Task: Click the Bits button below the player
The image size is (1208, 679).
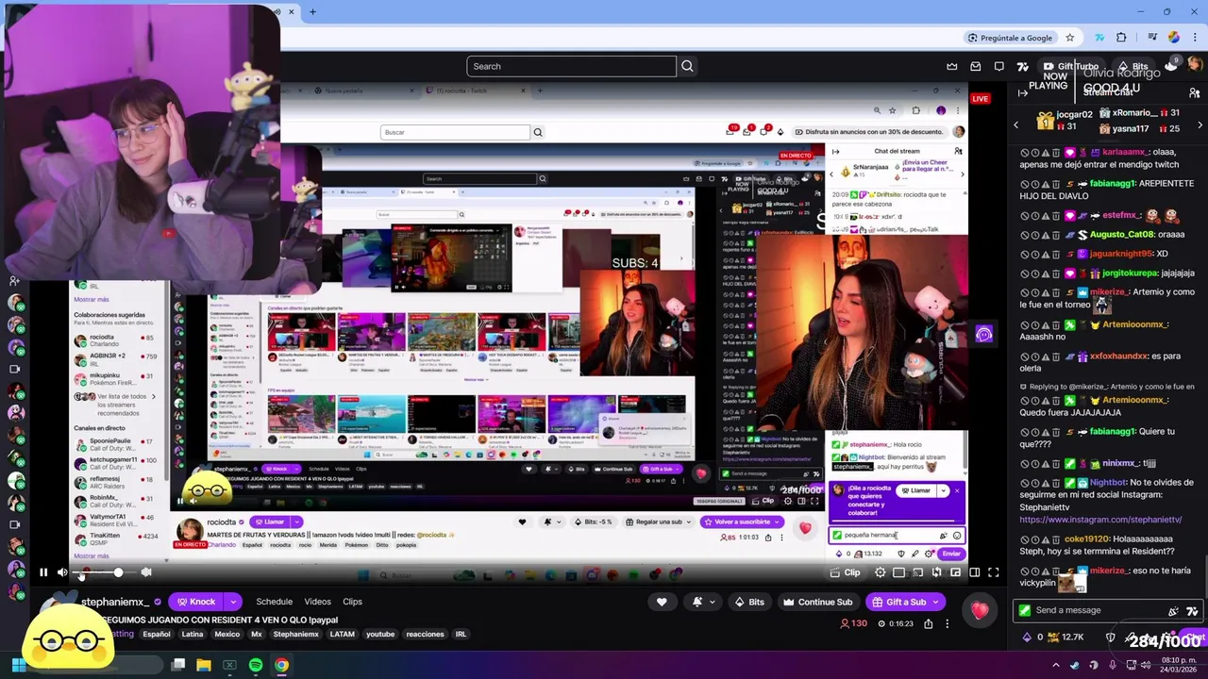Action: tap(748, 602)
